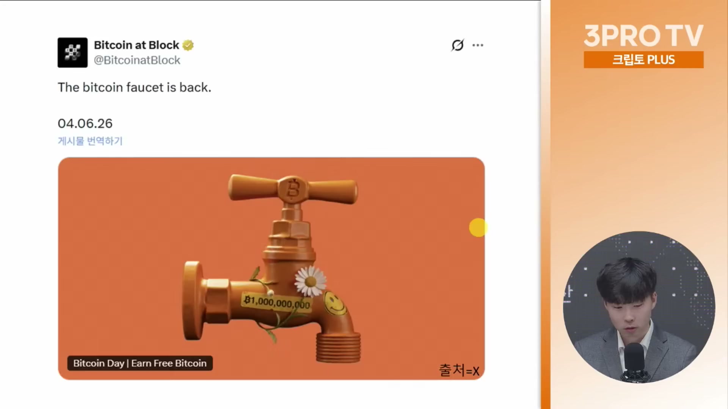Click the 3PRO TV logo

[643, 36]
